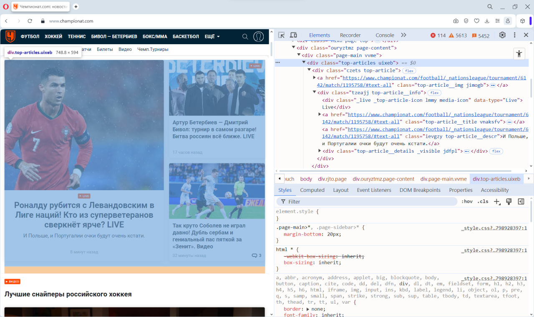Click the Filter field in Styles pane

(x=367, y=201)
